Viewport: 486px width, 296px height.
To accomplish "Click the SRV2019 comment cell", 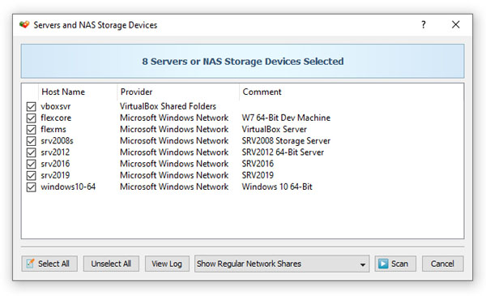I will 258,175.
